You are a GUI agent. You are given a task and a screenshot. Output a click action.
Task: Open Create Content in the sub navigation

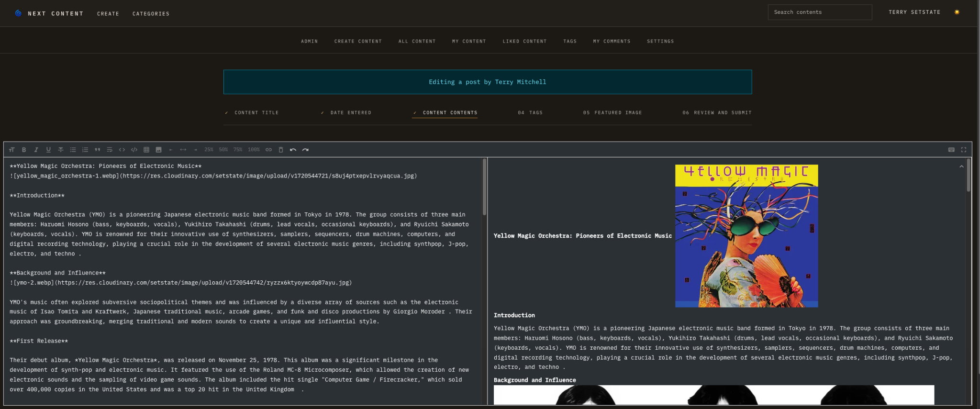point(358,42)
